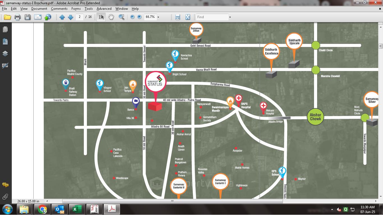Open the Pages navigation panel
The width and height of the screenshot is (383, 215).
tap(5, 29)
